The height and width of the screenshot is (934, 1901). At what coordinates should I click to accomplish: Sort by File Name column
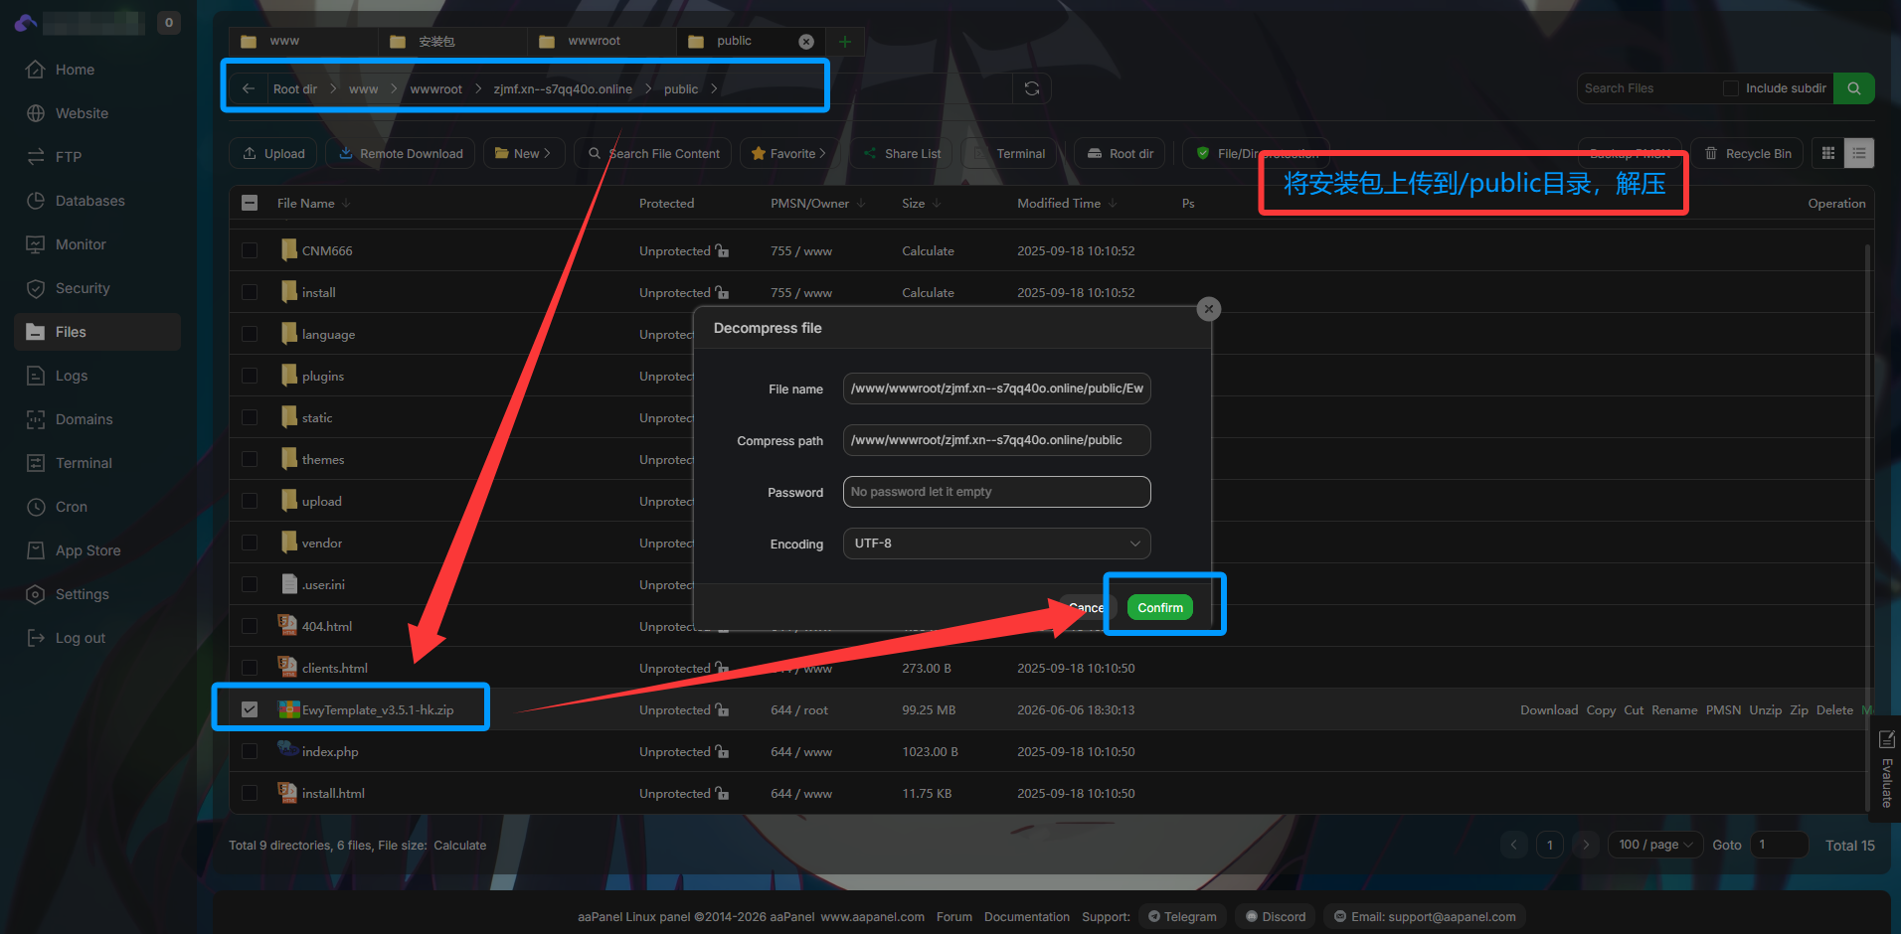point(313,203)
